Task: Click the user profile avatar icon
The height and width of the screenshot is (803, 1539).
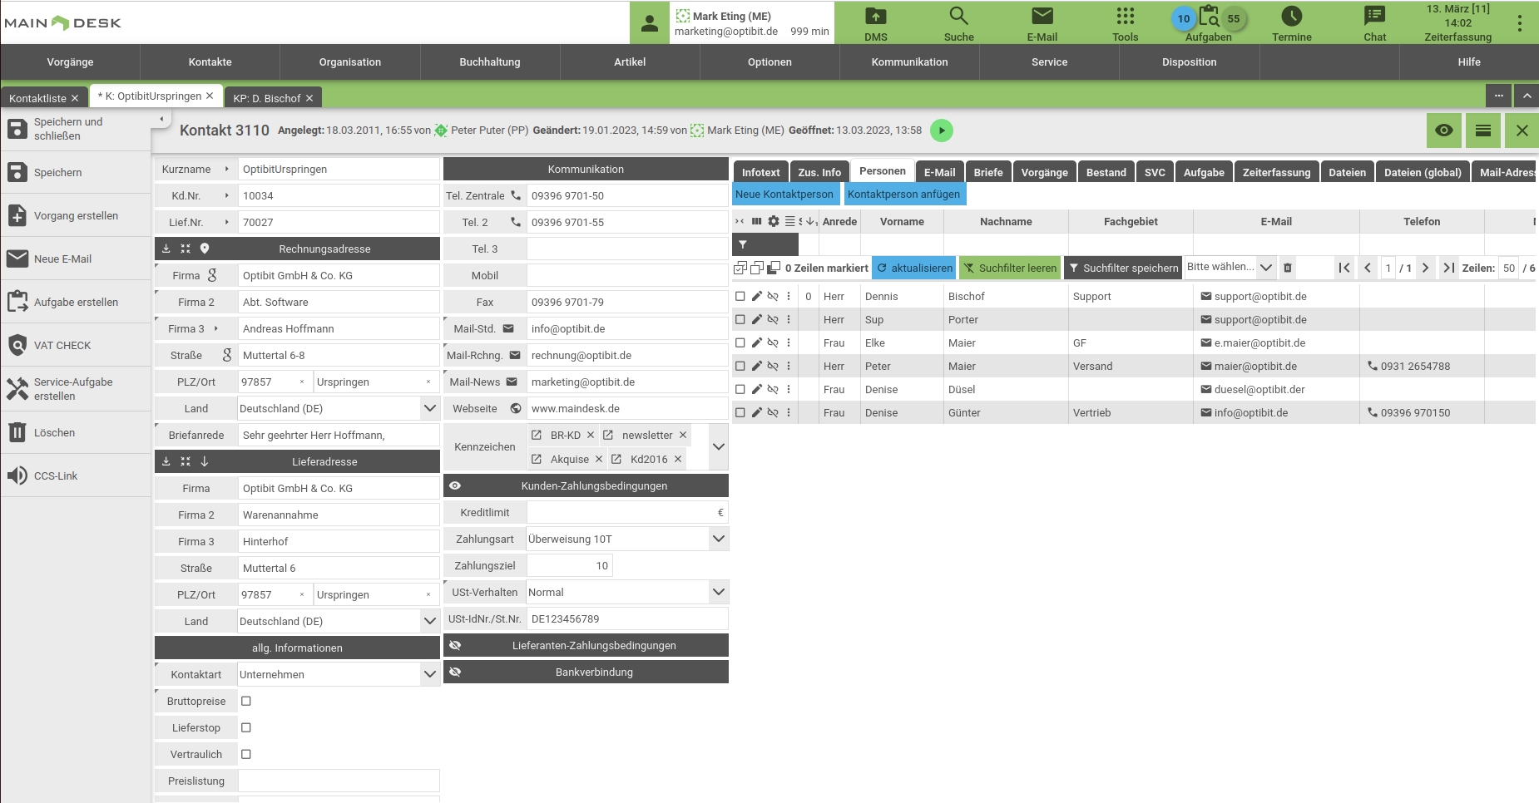Action: (650, 23)
